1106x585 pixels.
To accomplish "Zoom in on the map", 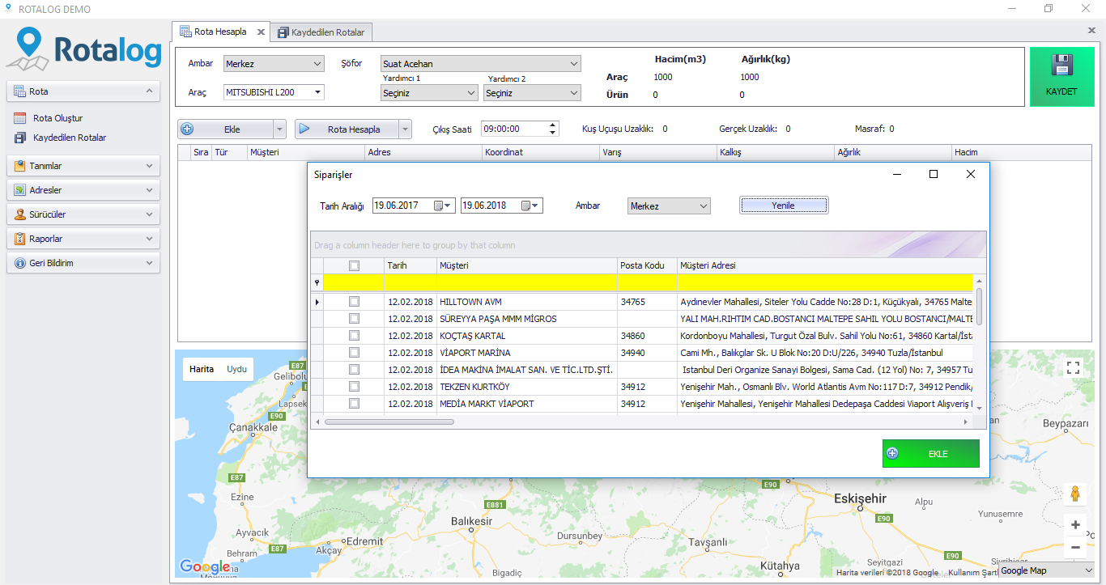I will click(1075, 525).
